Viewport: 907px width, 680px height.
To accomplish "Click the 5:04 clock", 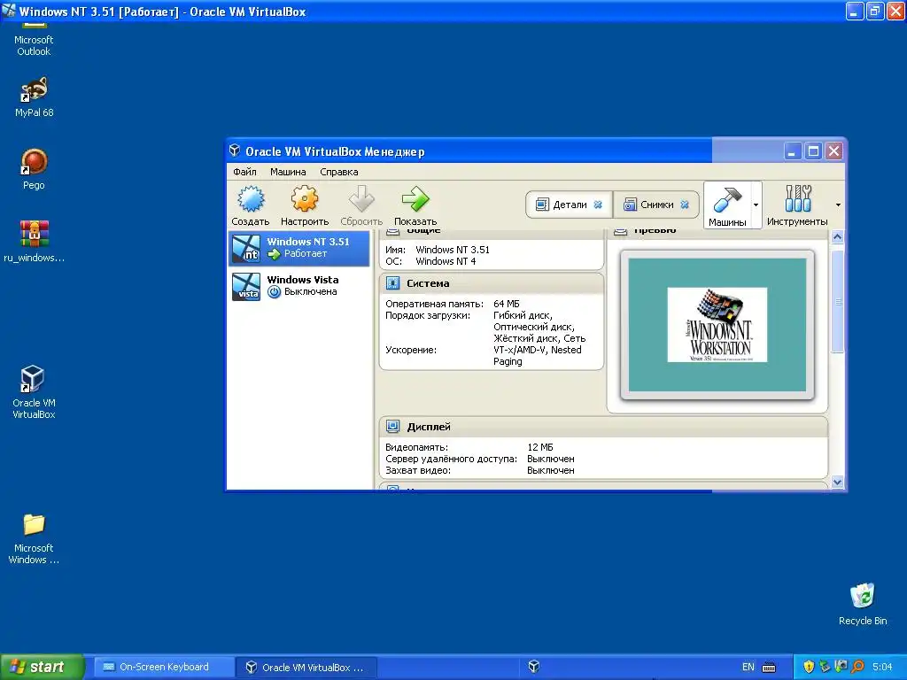I will [x=882, y=667].
